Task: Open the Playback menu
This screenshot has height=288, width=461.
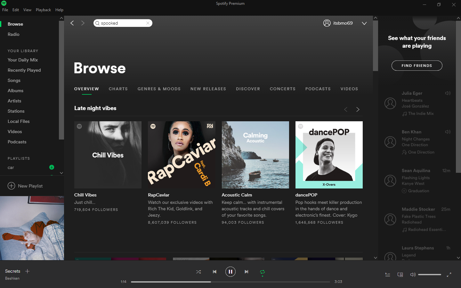Action: (43, 10)
